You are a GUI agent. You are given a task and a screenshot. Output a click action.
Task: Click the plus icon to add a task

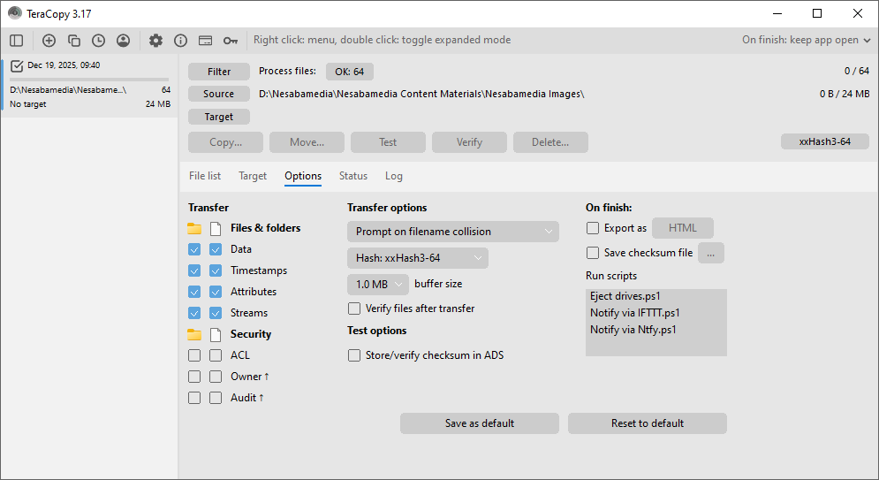(49, 40)
